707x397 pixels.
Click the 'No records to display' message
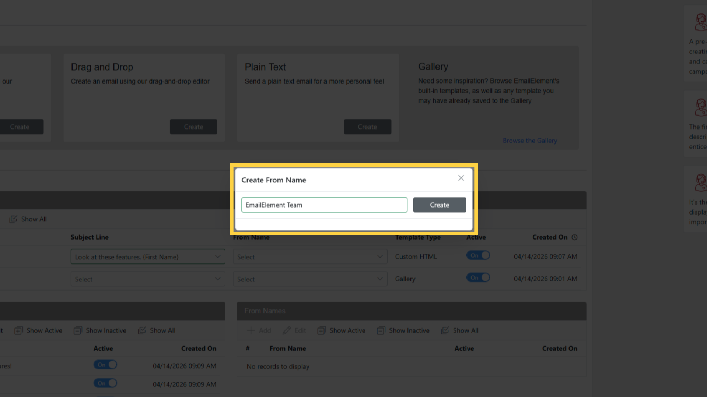pyautogui.click(x=278, y=366)
